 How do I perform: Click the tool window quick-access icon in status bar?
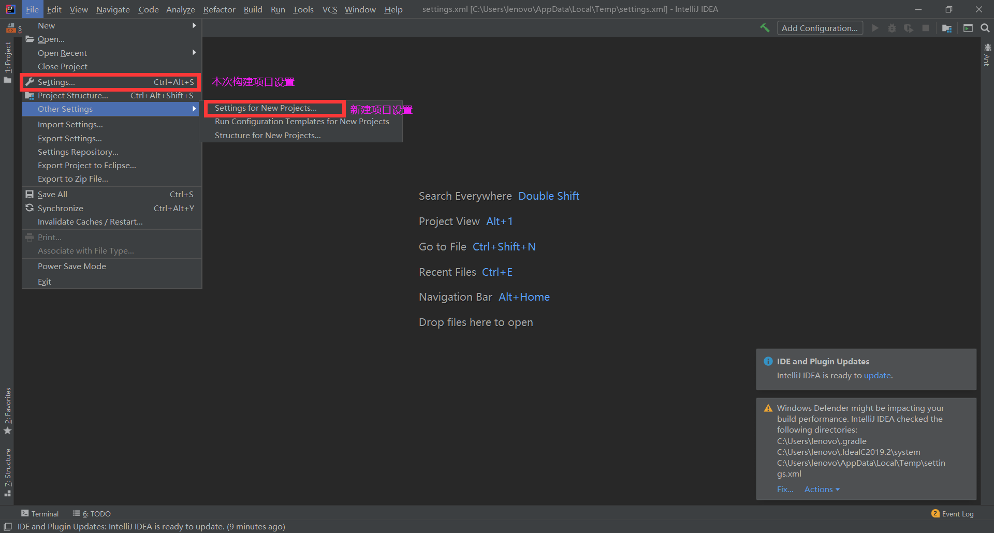click(x=8, y=526)
